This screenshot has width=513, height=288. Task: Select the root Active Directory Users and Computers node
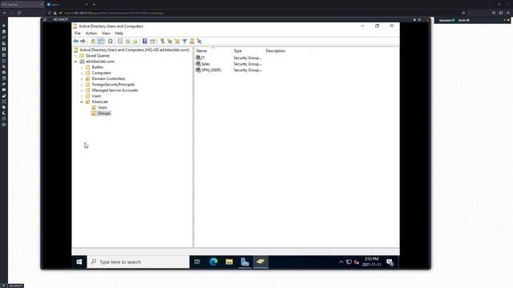[x=134, y=50]
